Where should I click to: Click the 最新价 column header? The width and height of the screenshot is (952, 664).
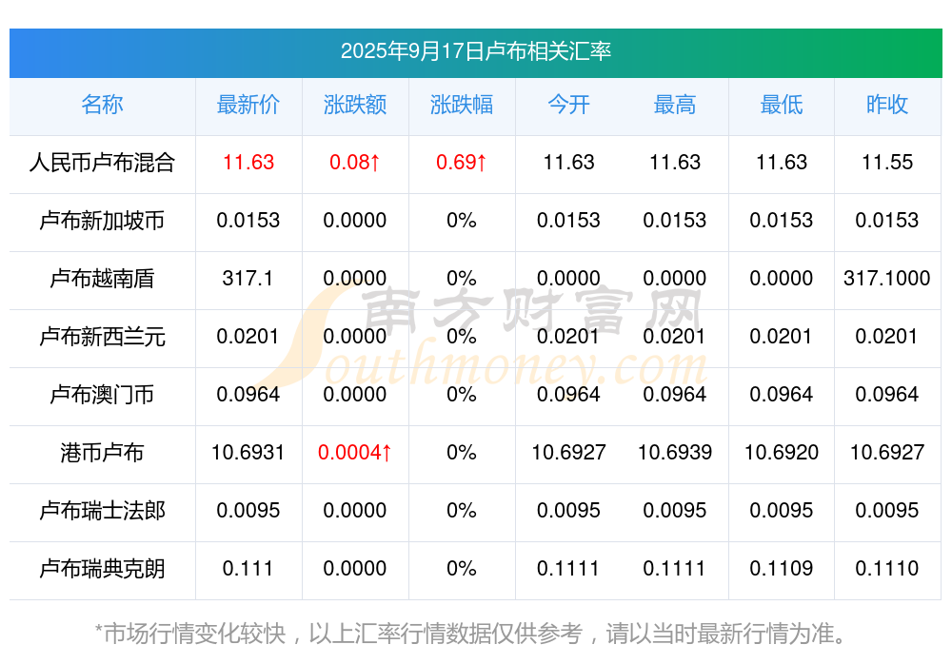[x=248, y=105]
